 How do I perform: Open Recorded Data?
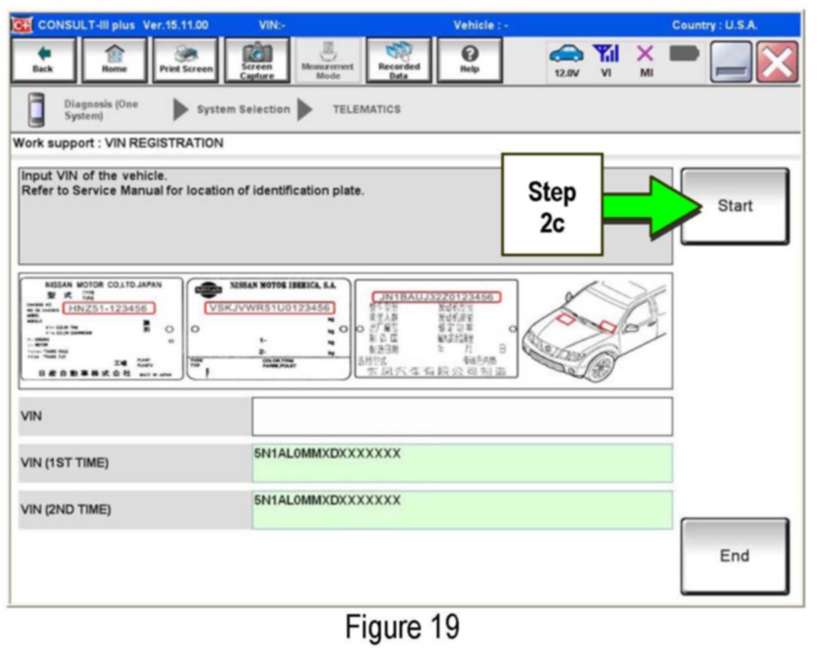pos(398,60)
